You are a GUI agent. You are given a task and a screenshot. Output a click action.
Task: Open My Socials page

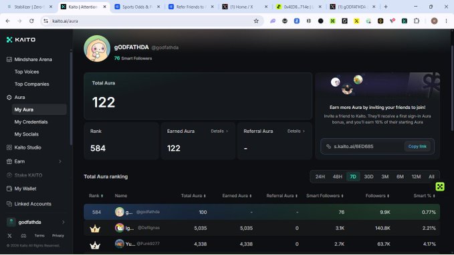(x=26, y=134)
